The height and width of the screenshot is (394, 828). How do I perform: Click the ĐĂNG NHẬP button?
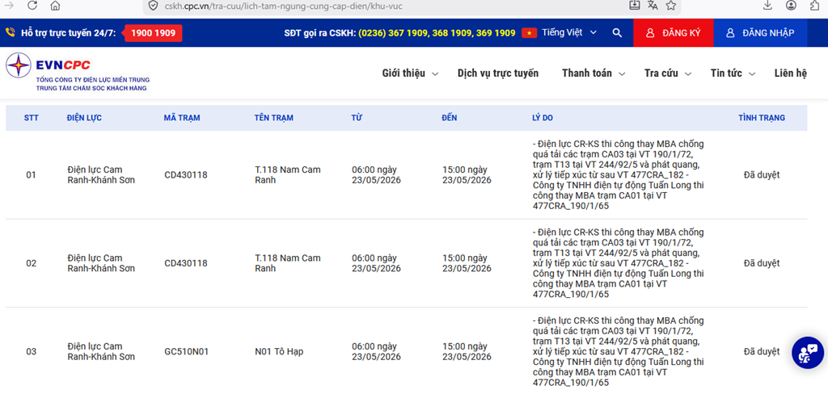[x=760, y=33]
